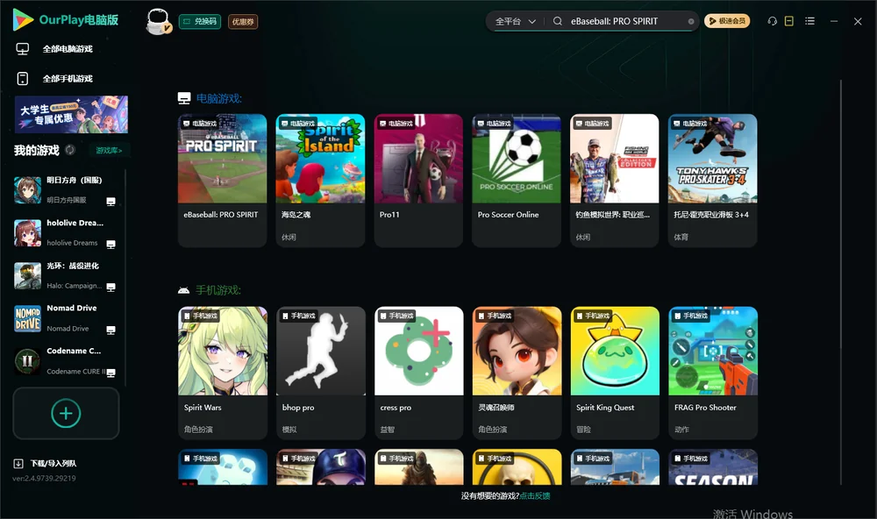Click the PC platform icon on the 明日方舟 row

click(111, 202)
